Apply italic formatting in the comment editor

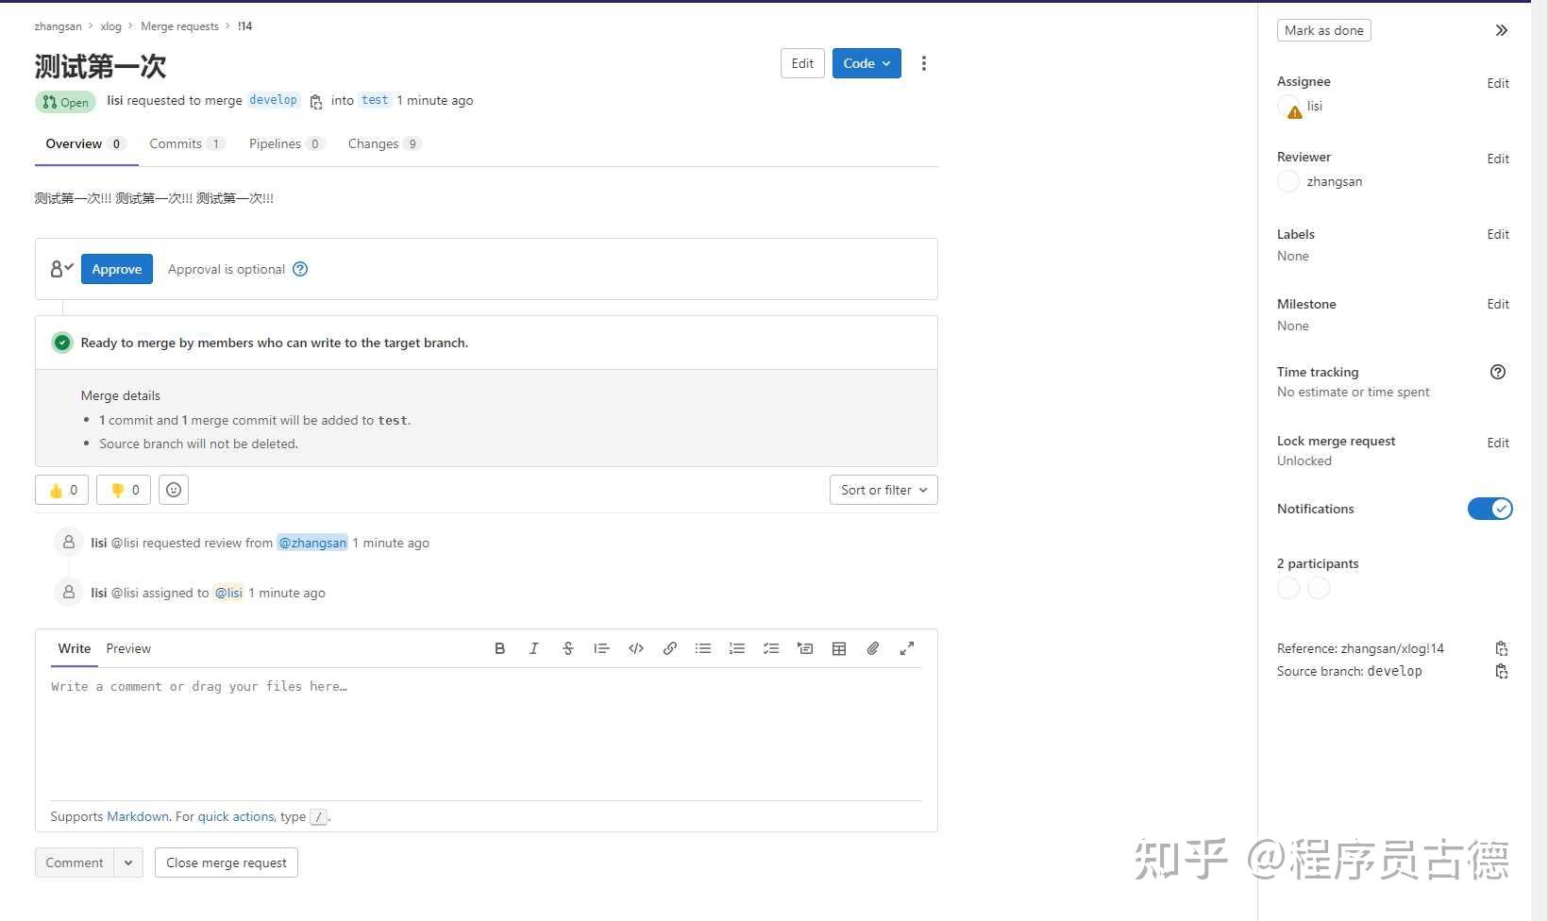pos(533,648)
